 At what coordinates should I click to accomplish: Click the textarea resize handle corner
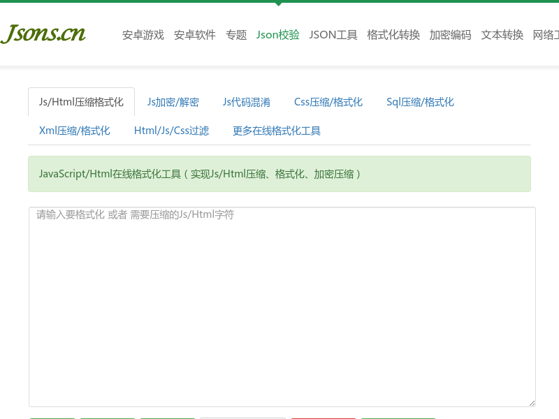click(532, 403)
